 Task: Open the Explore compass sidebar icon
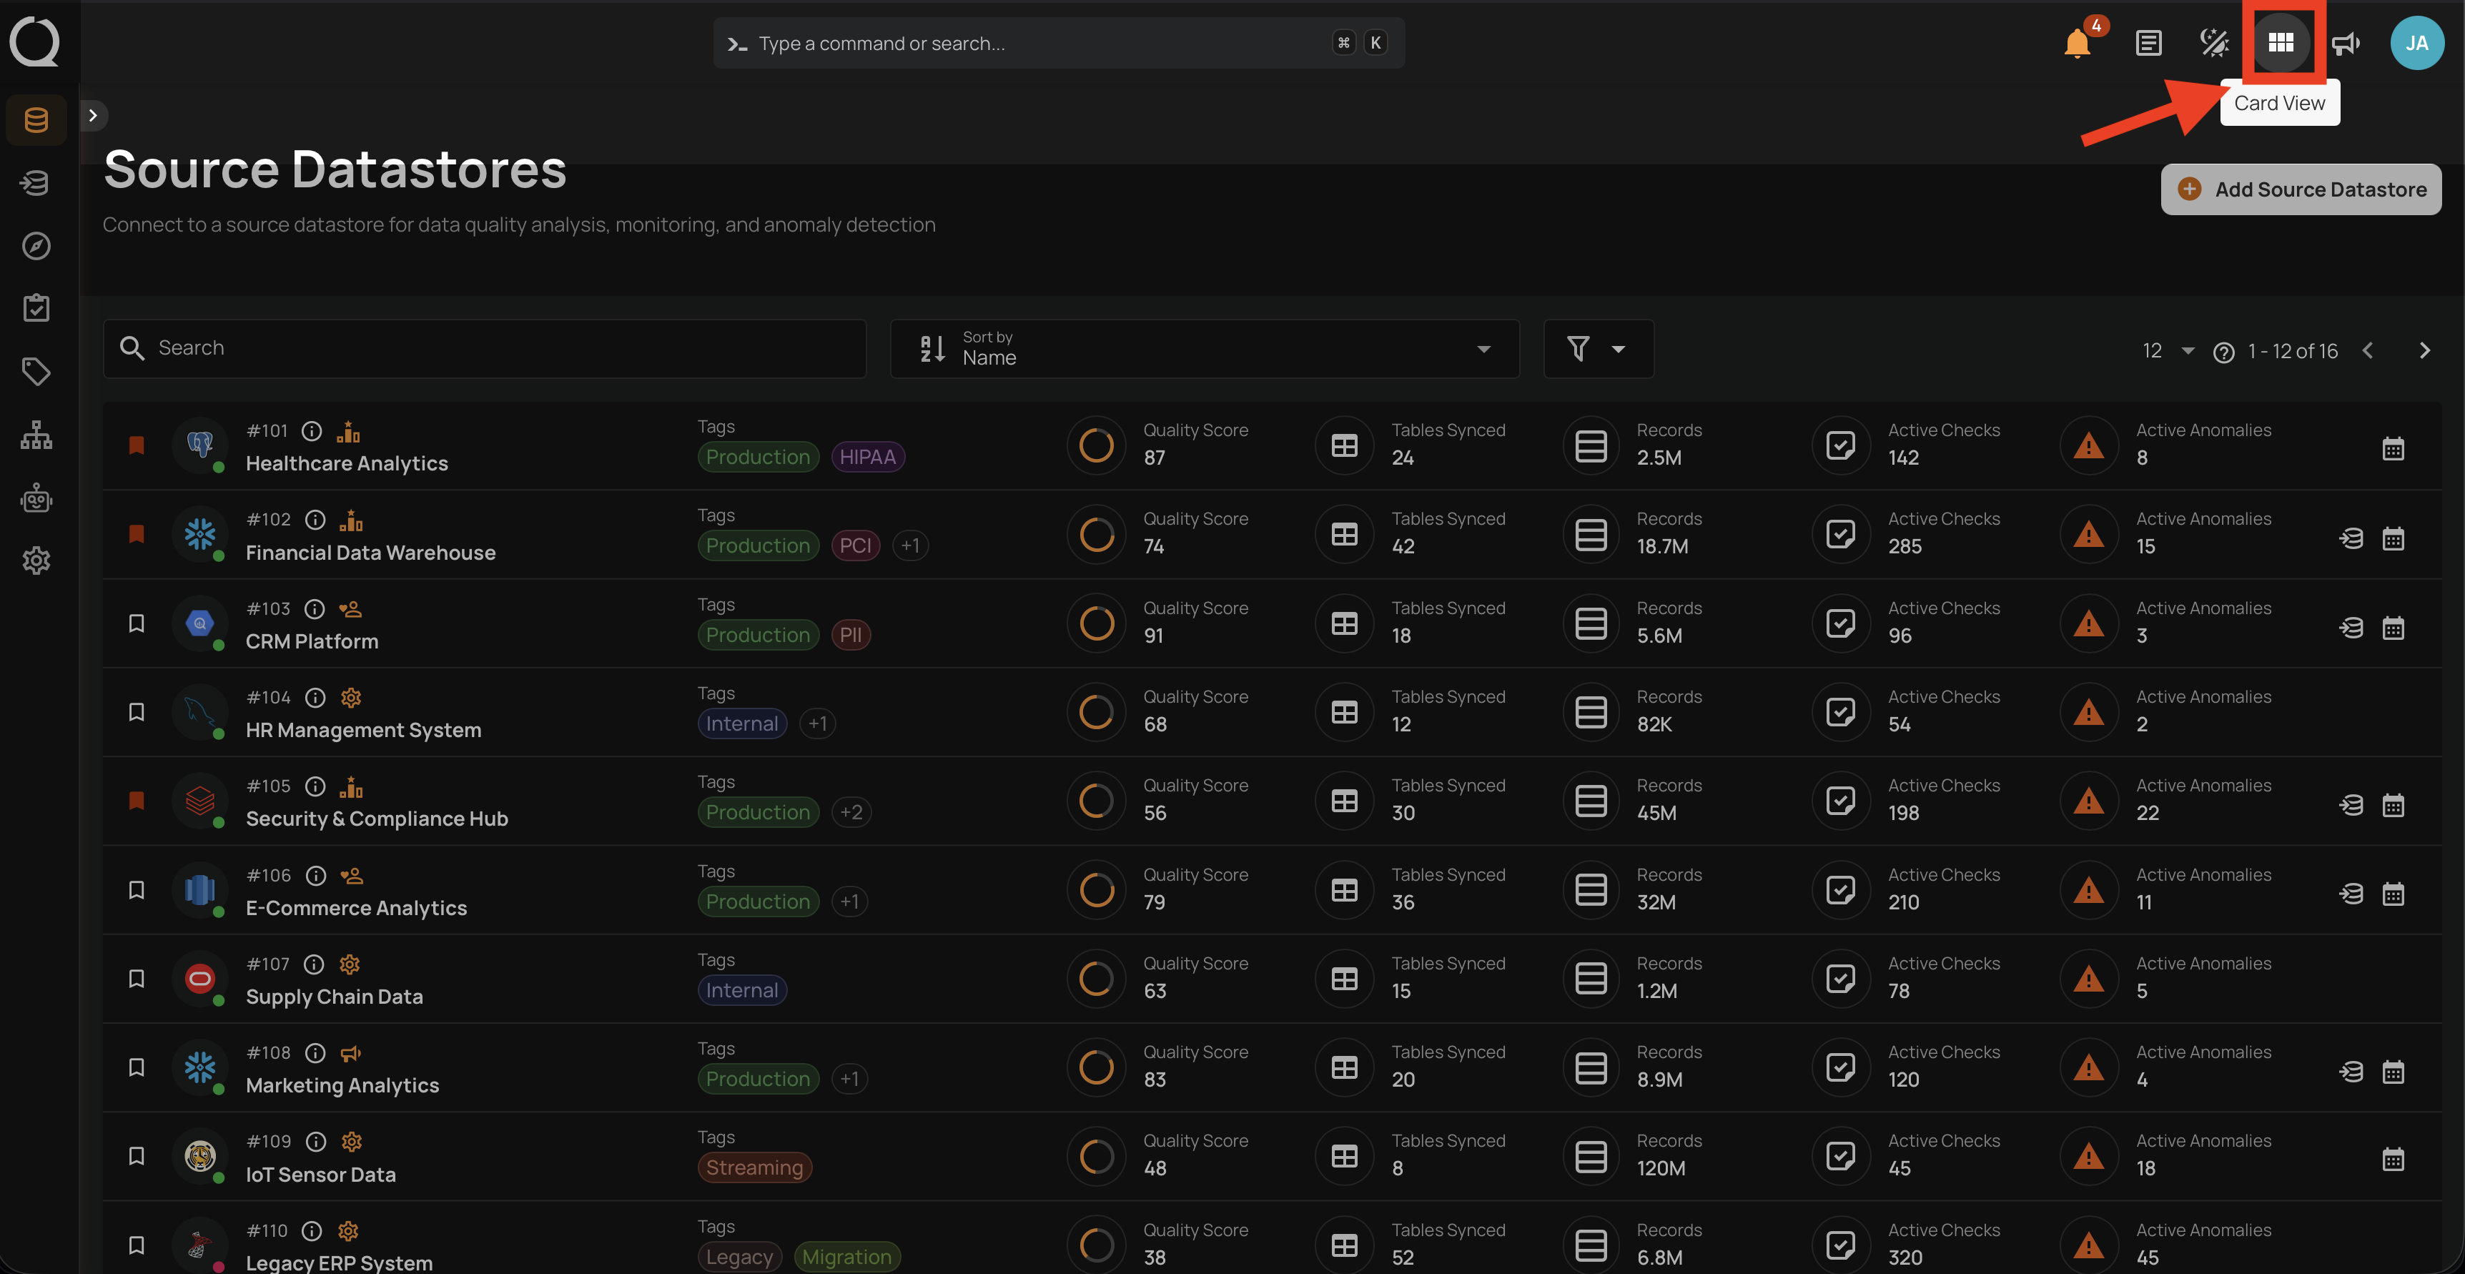(x=36, y=246)
